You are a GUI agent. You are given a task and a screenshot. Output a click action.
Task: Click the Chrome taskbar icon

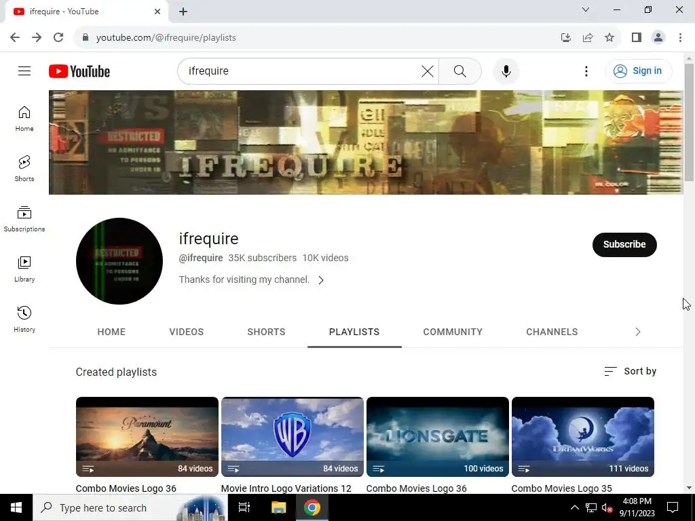(312, 507)
